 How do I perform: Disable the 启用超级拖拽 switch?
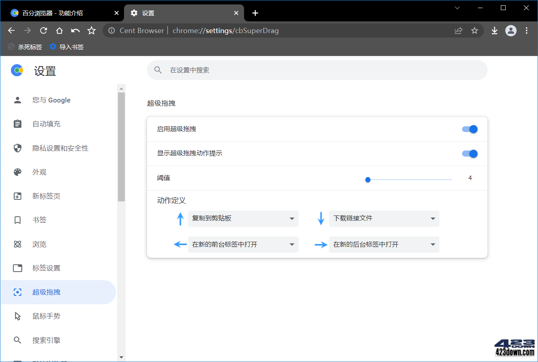470,129
